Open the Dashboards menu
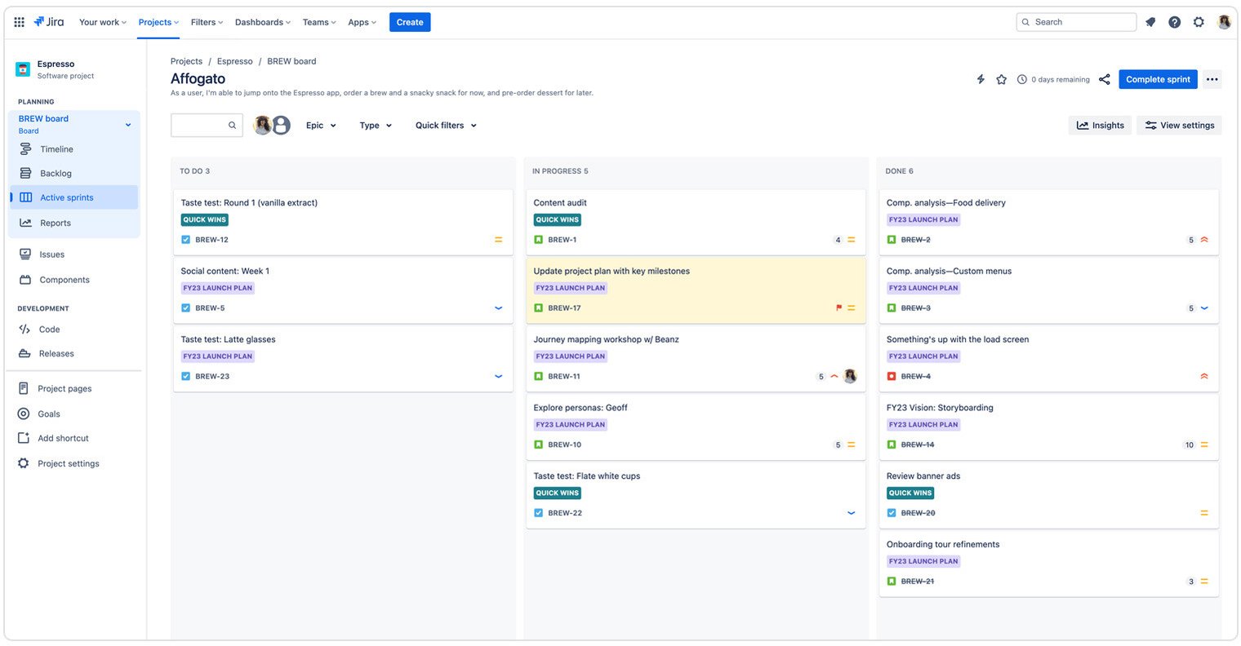This screenshot has width=1241, height=646. click(x=261, y=22)
